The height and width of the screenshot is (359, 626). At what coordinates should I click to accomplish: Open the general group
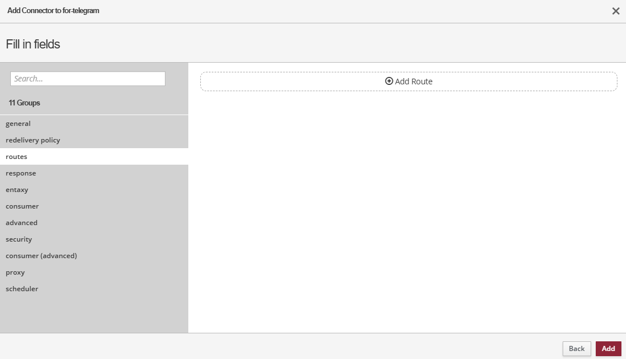pyautogui.click(x=18, y=124)
